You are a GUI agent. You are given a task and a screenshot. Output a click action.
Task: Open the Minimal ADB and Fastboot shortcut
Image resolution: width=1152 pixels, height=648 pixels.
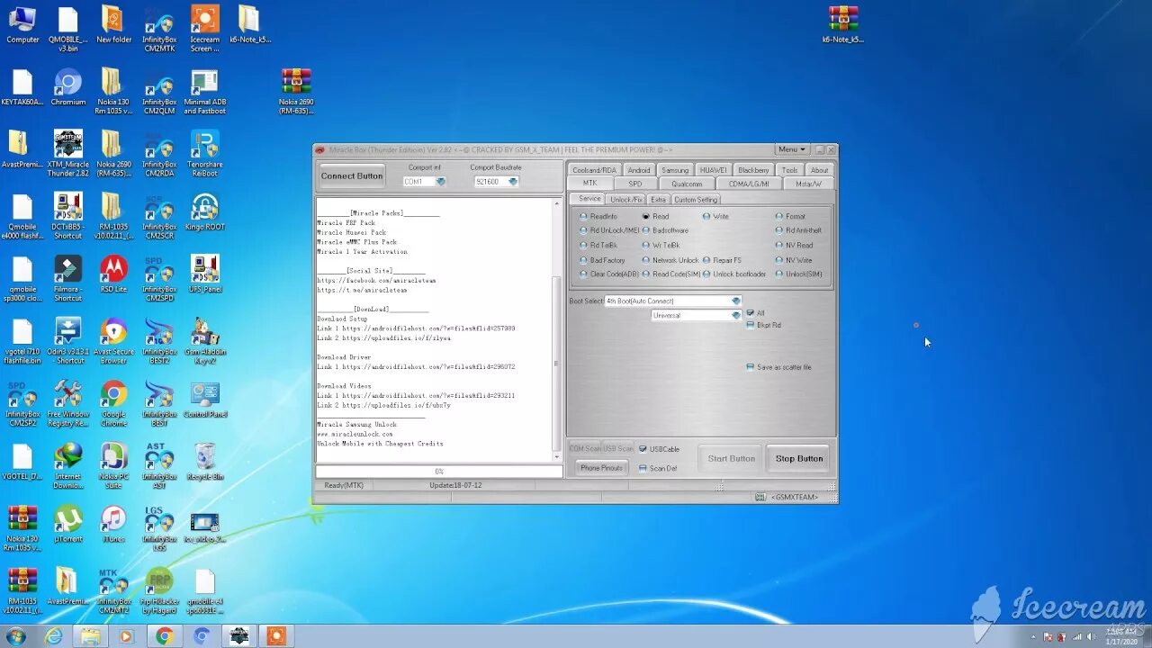[205, 92]
